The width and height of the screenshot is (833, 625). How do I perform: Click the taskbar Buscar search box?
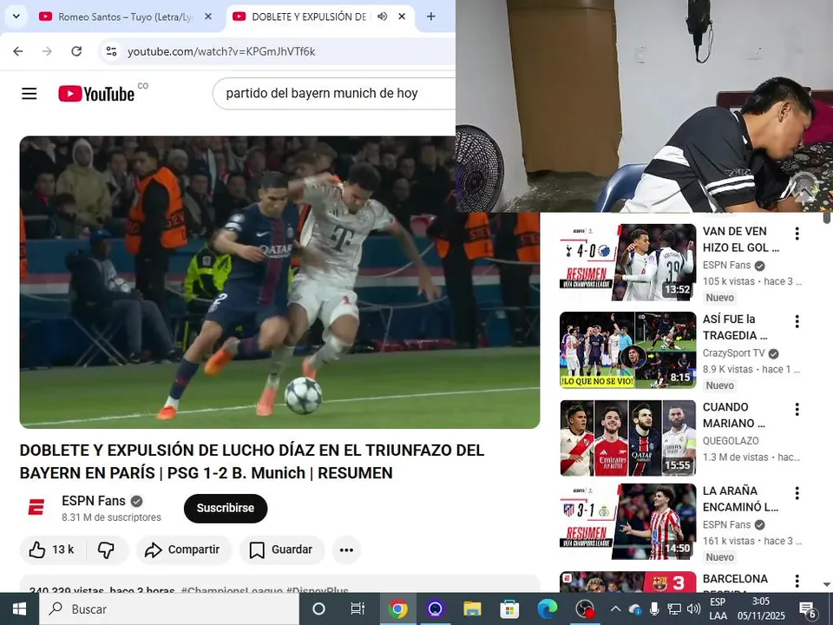(169, 609)
